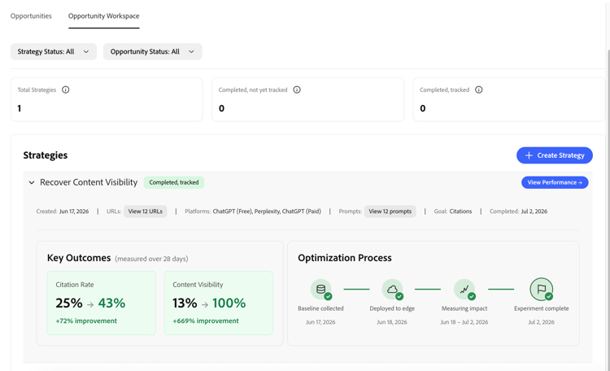Click the Total Strategies count of 1
This screenshot has width=610, height=371.
pyautogui.click(x=20, y=108)
